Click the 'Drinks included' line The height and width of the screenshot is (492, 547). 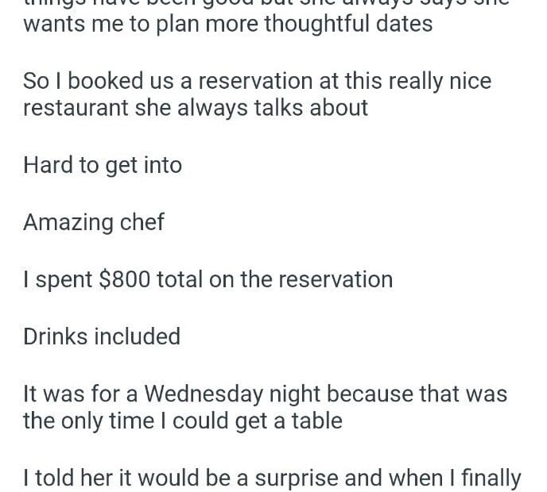[x=102, y=336]
